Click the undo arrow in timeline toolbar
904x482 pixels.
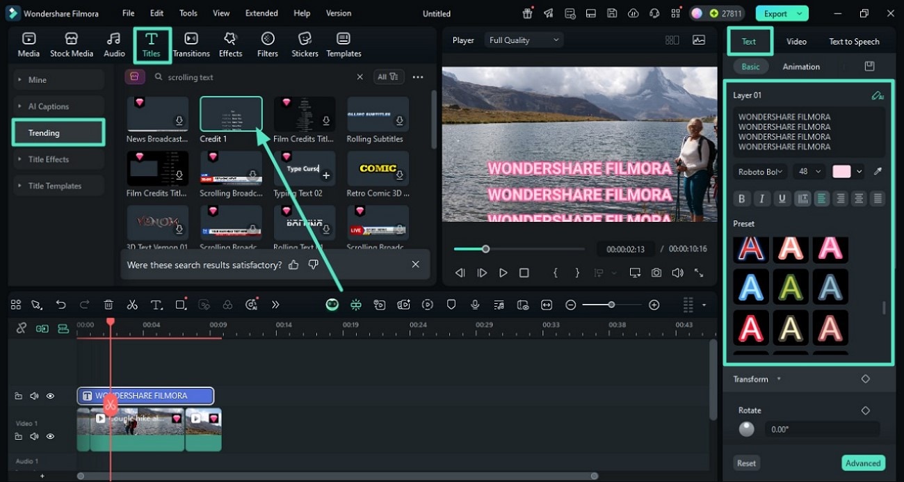tap(61, 305)
